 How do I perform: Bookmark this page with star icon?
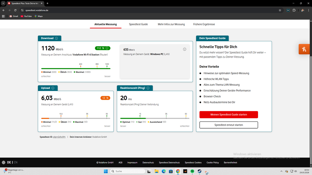tap(280, 10)
